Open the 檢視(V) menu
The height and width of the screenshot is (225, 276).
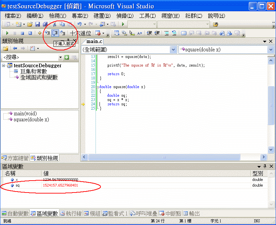click(x=58, y=16)
